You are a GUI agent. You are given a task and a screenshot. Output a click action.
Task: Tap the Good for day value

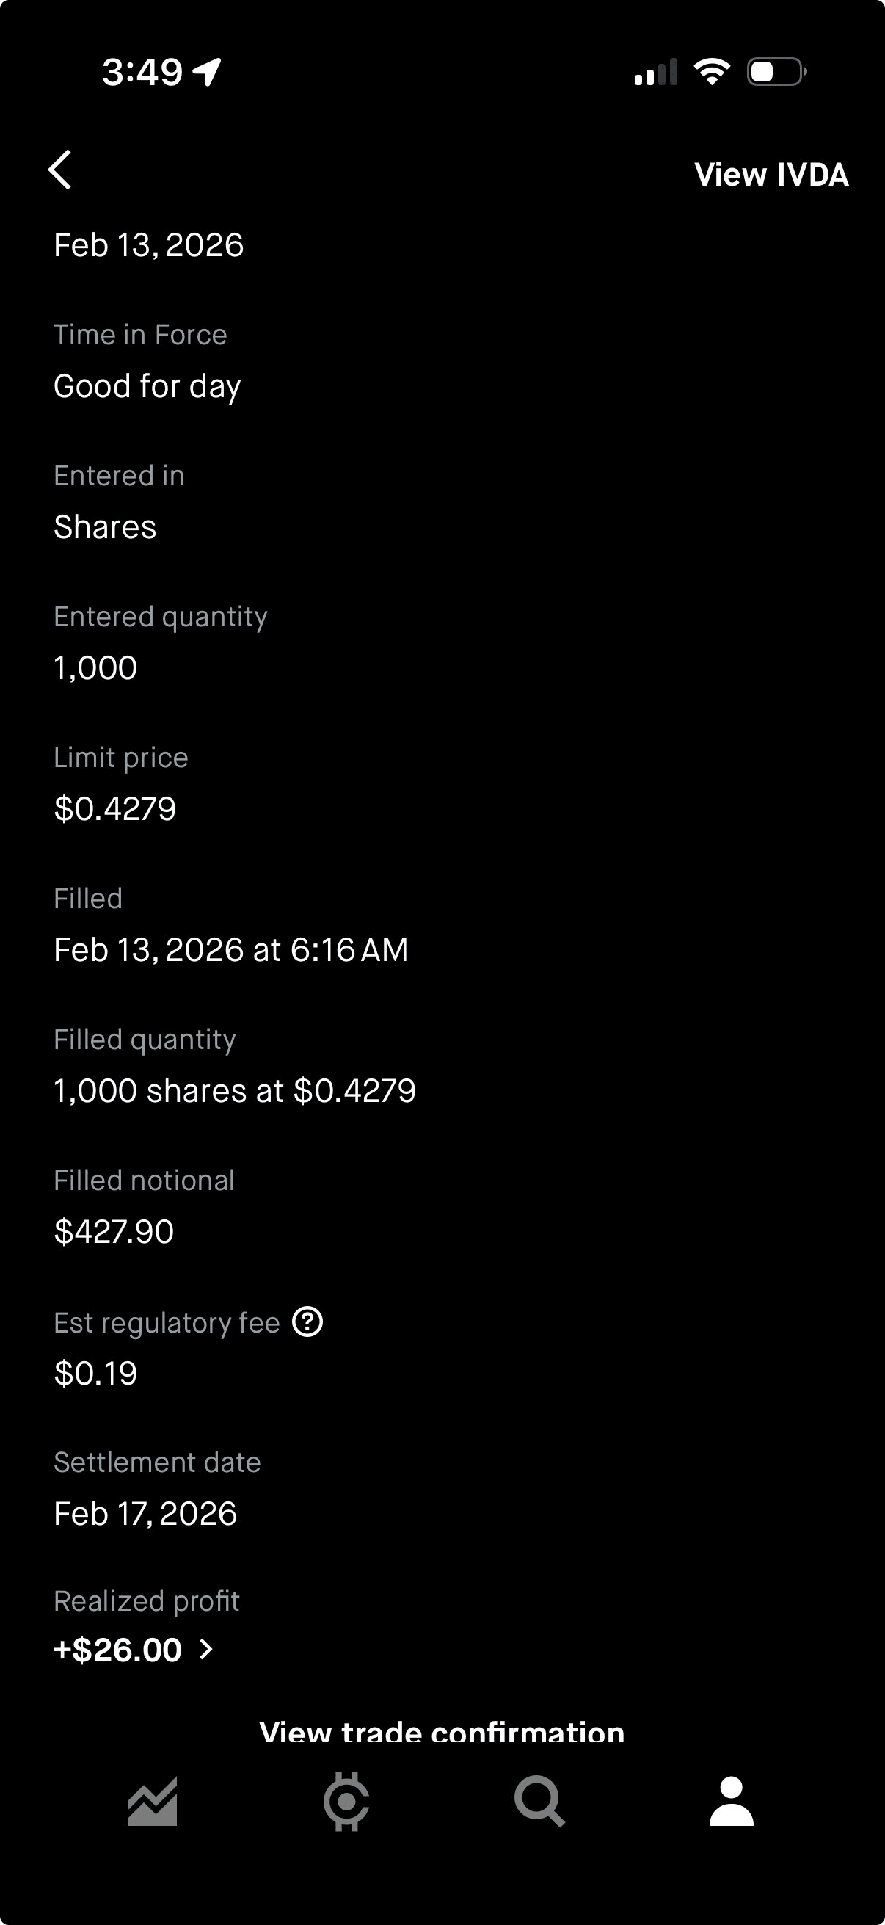tap(147, 386)
